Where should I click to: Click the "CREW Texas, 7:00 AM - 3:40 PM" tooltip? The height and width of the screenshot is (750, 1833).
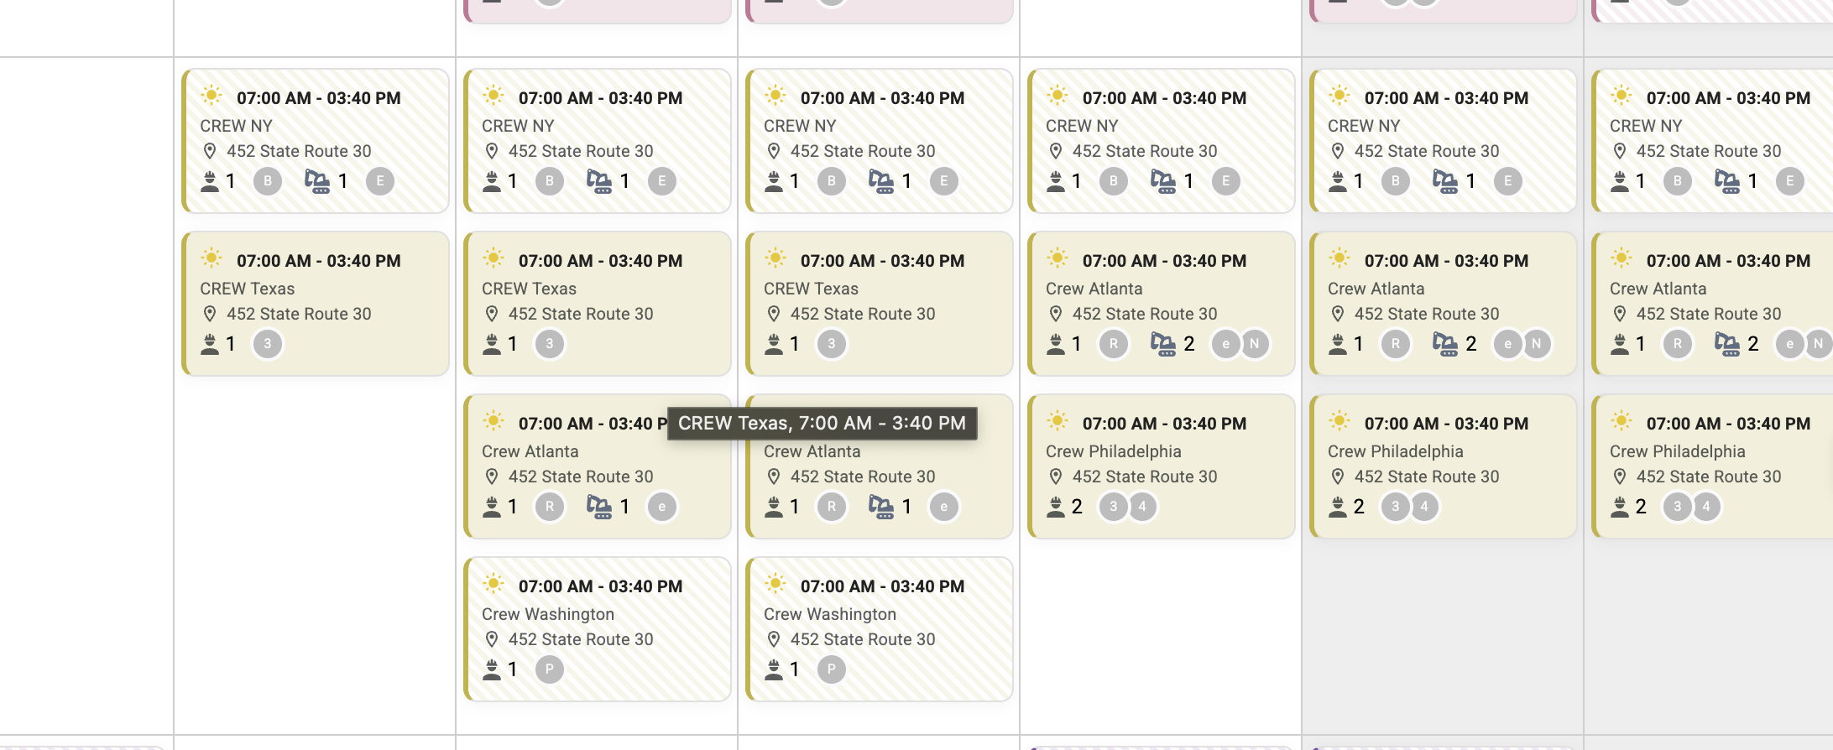822,424
